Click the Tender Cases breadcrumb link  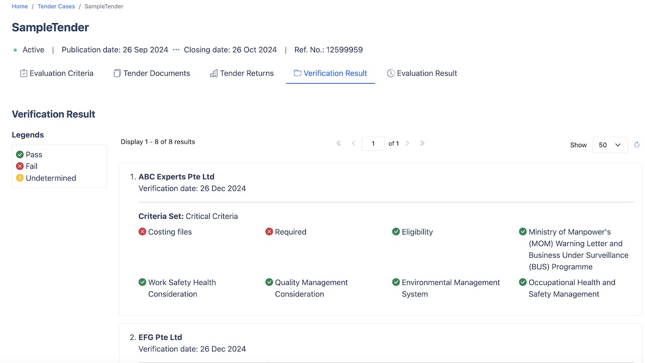tap(56, 7)
